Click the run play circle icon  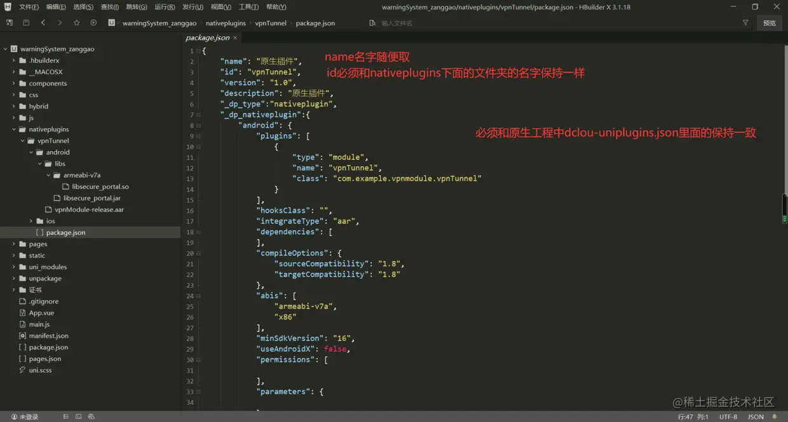[93, 23]
